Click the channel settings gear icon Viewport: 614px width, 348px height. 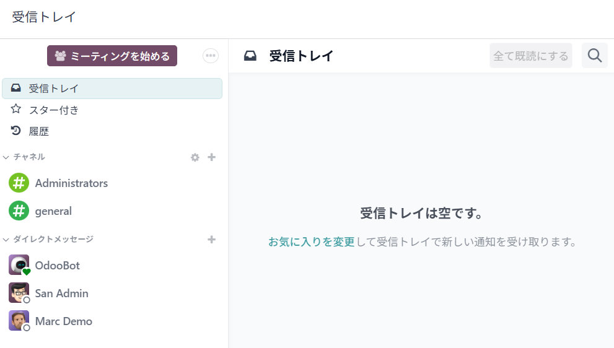[195, 157]
